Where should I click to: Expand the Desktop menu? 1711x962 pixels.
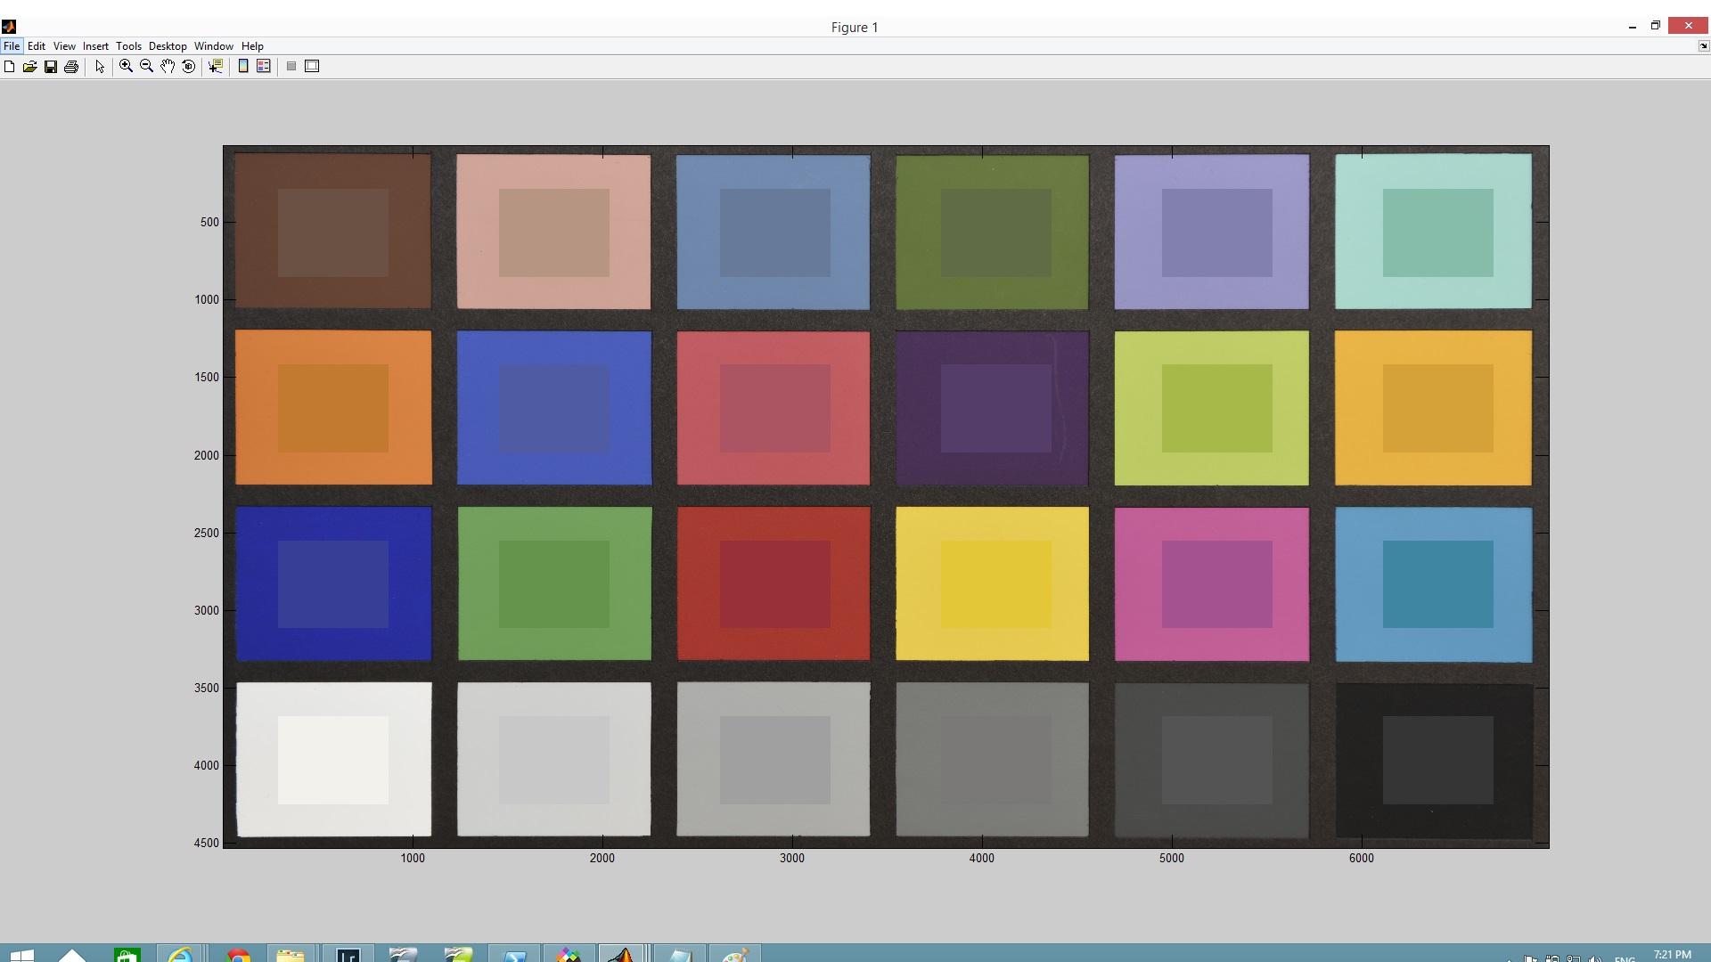[168, 46]
